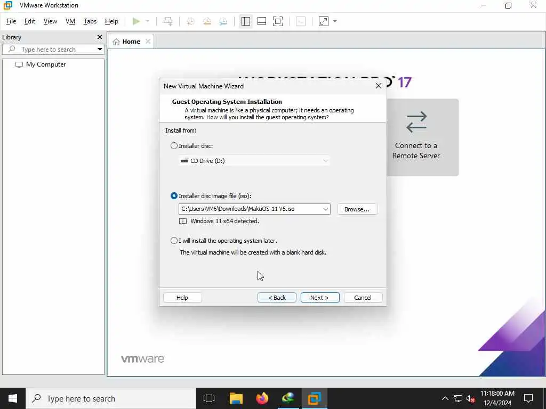Click VMware Workstation taskbar icon
Image resolution: width=546 pixels, height=409 pixels.
(315, 398)
